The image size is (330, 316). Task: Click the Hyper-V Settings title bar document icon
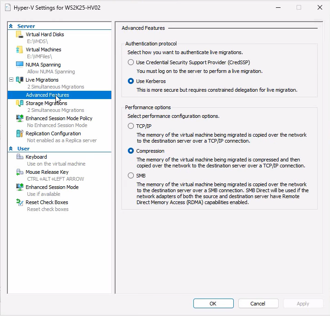click(x=8, y=8)
